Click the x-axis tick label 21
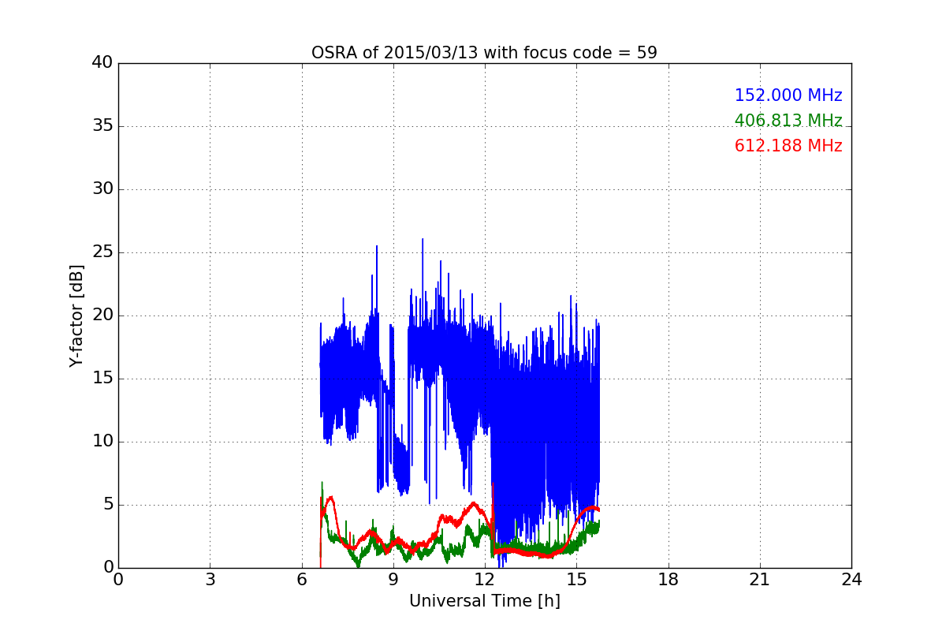946x631 pixels. (760, 580)
